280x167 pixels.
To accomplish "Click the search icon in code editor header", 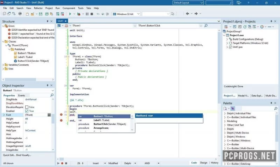I will (206, 26).
